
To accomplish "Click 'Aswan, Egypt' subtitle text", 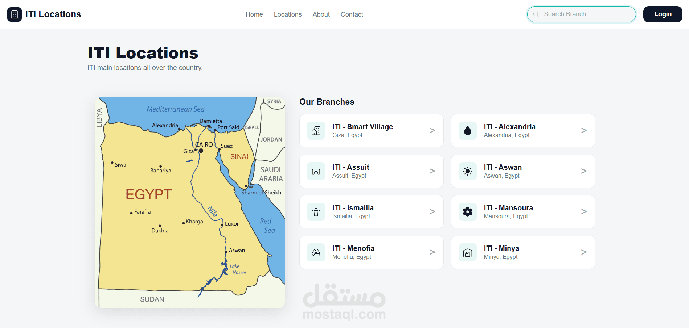I will (501, 176).
